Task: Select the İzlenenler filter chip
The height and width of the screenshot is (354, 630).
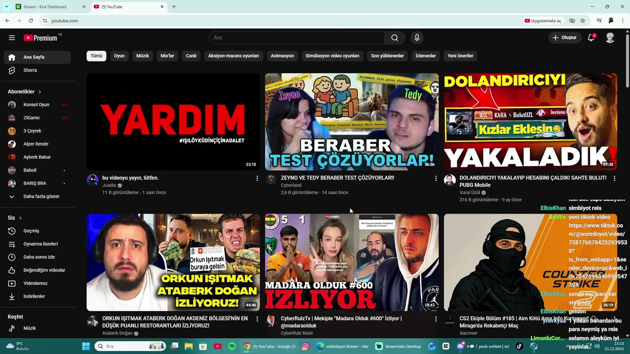Action: [x=426, y=56]
